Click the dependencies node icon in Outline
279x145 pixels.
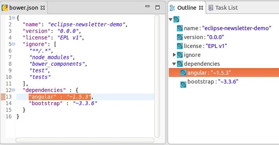coord(180,64)
